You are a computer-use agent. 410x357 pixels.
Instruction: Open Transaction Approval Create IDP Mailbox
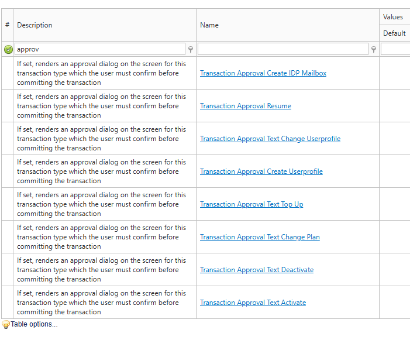tap(263, 73)
